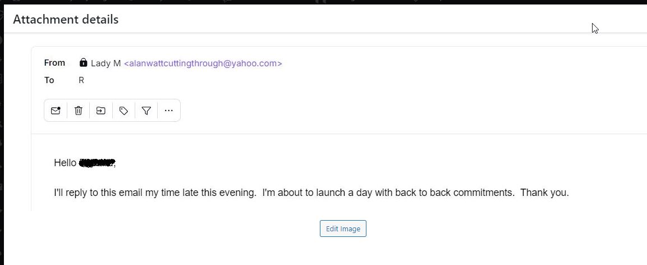Click the sentence starting "I'll reply to this email"
The height and width of the screenshot is (265, 647).
tap(155, 193)
